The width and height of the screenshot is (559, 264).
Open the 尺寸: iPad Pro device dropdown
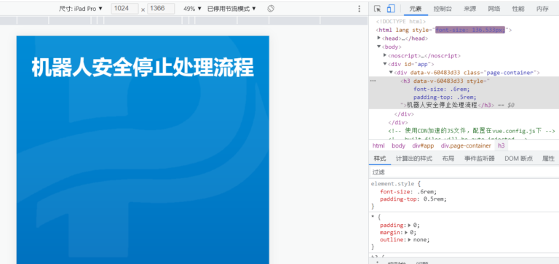pos(81,9)
